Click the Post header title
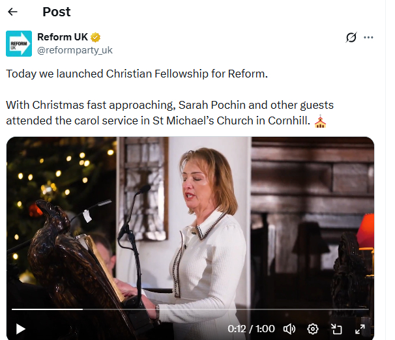395x340 pixels. 57,12
